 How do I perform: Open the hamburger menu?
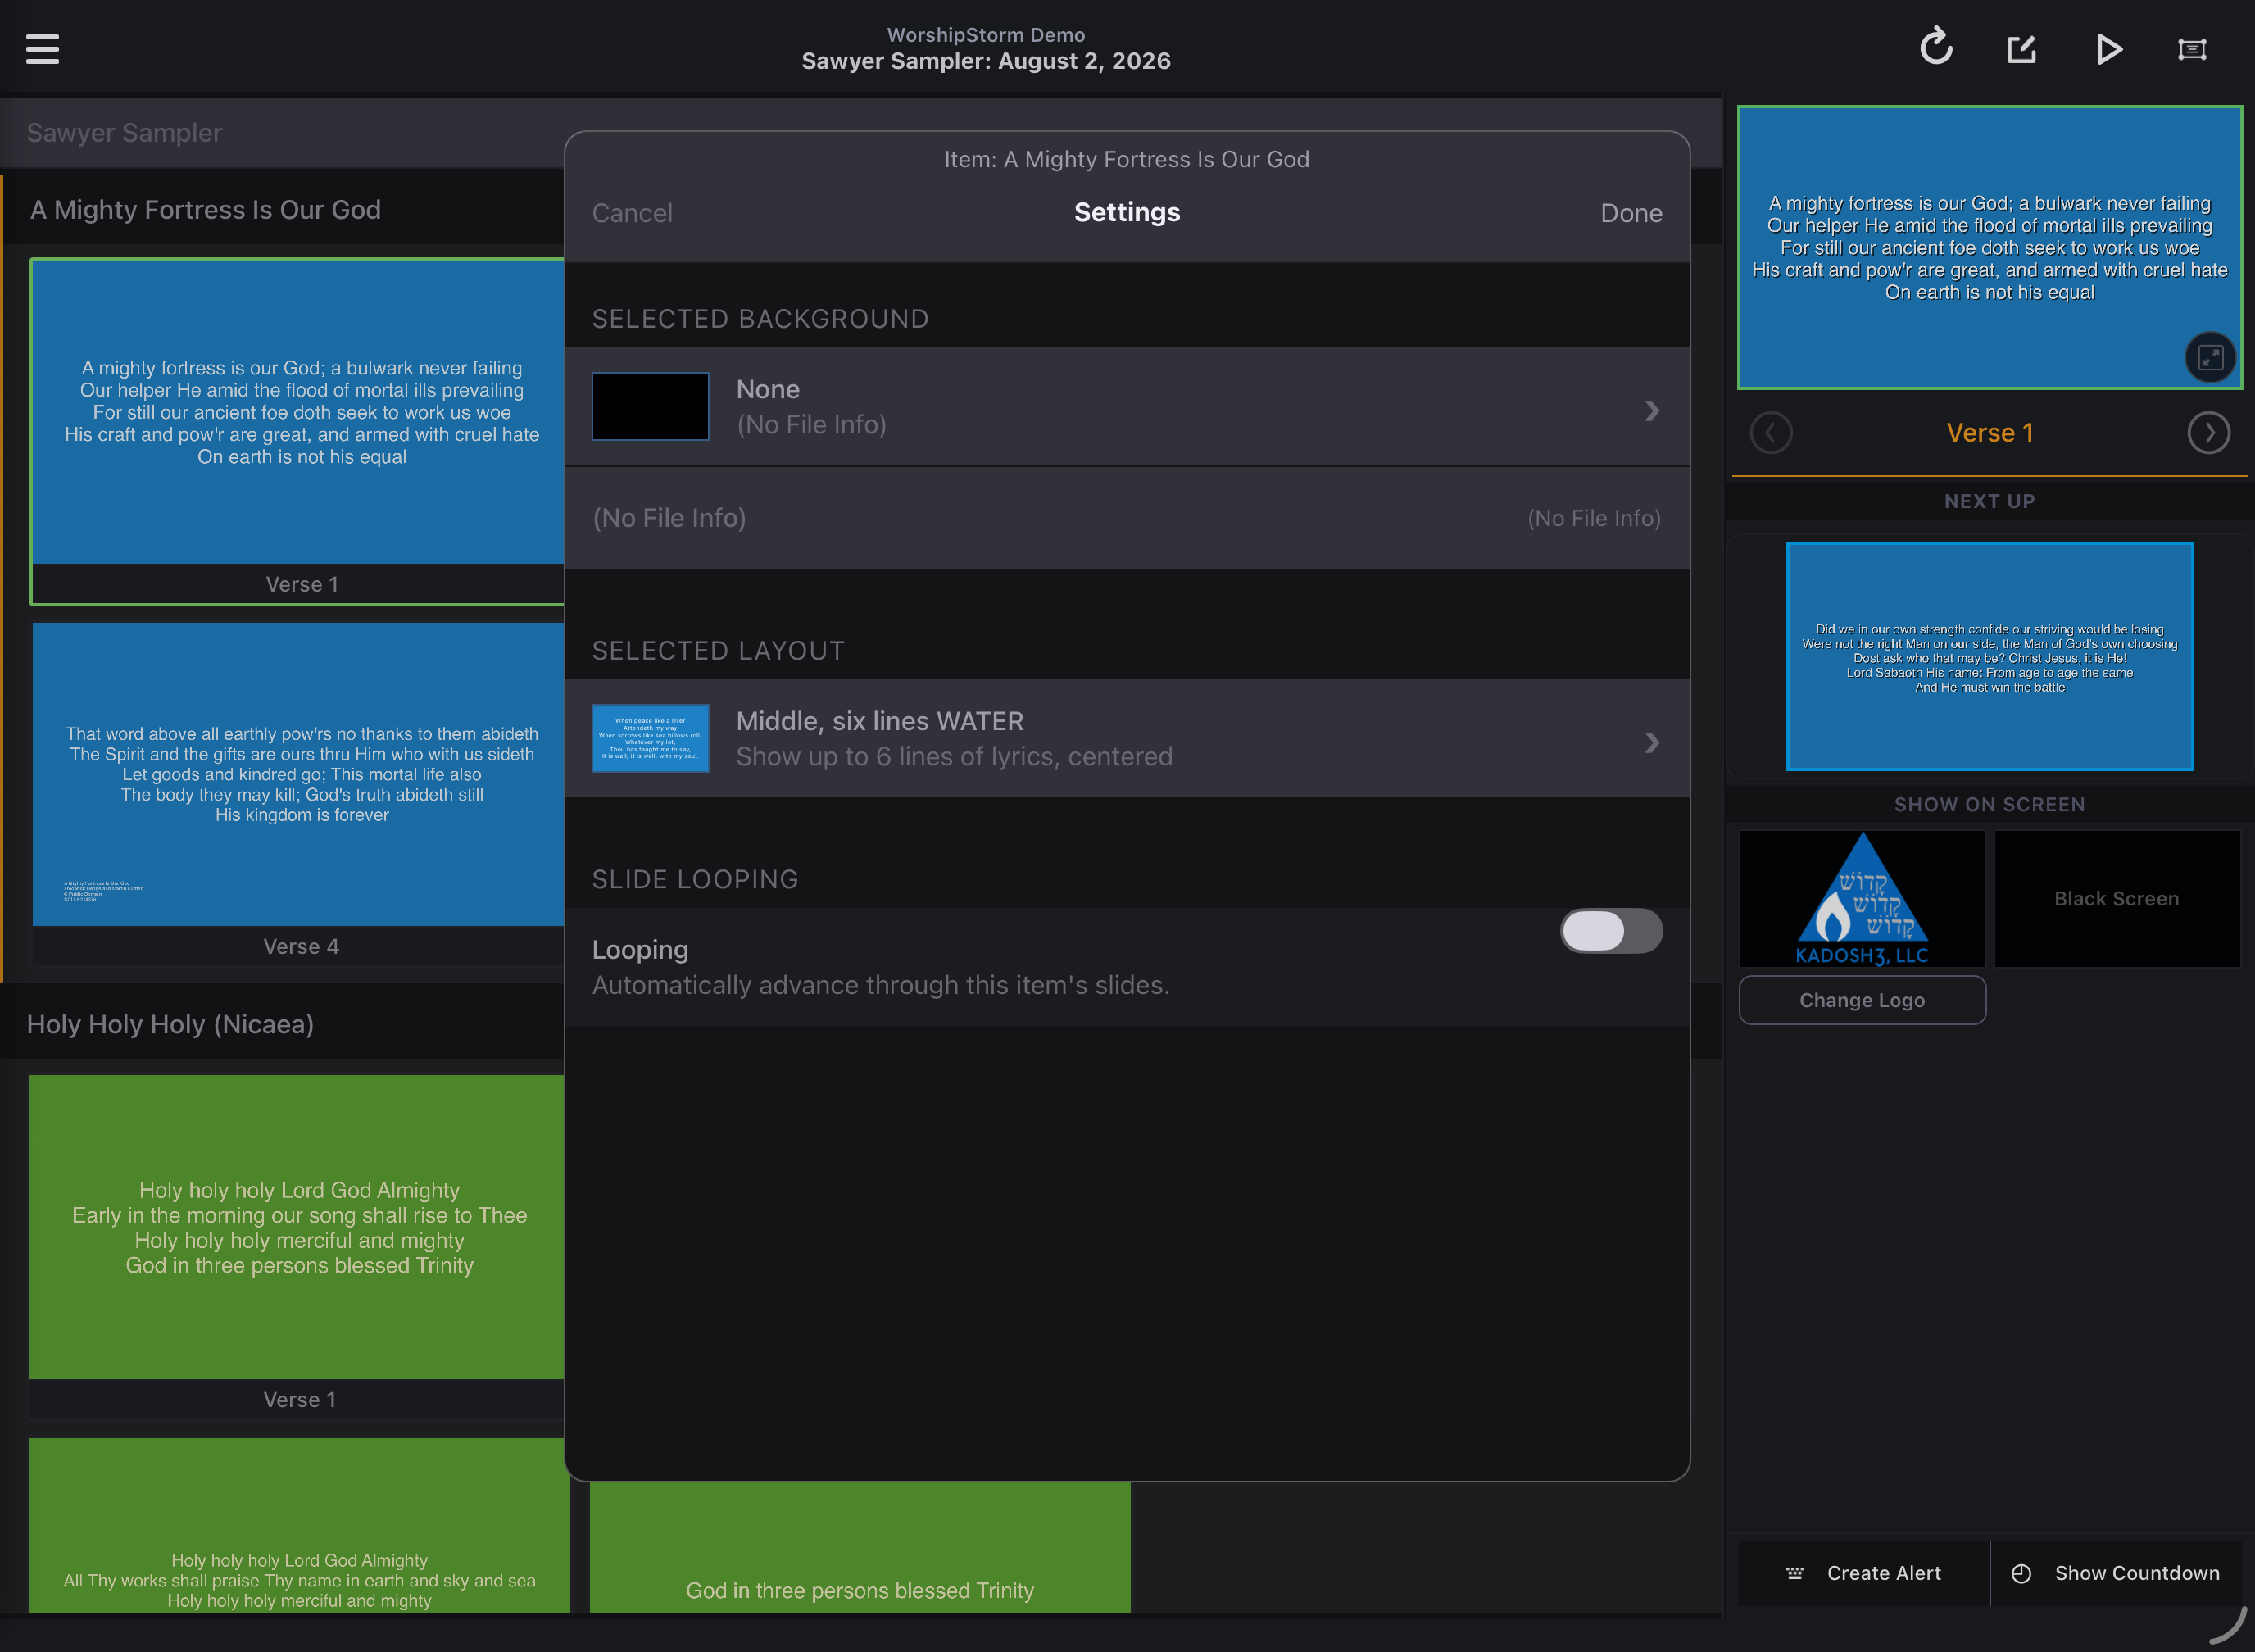(x=42, y=49)
